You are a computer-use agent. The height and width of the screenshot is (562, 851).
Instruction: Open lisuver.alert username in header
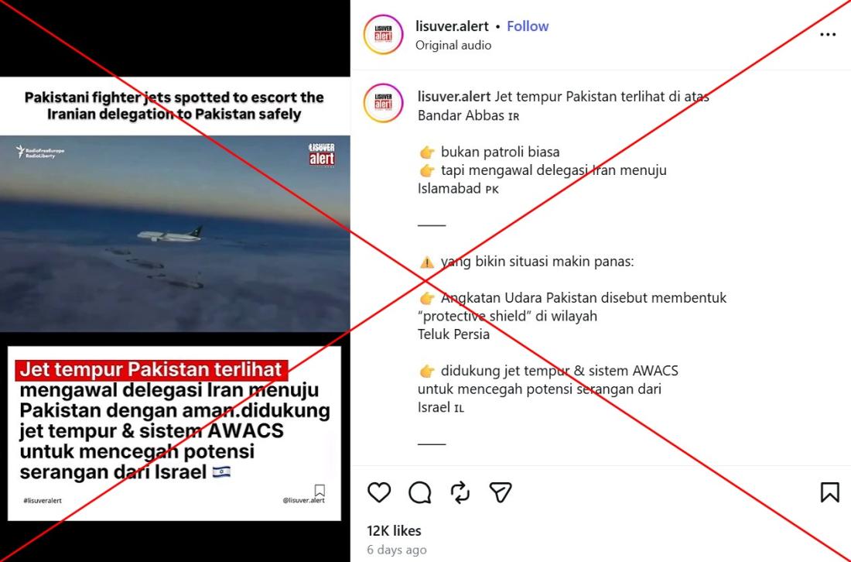click(x=452, y=26)
